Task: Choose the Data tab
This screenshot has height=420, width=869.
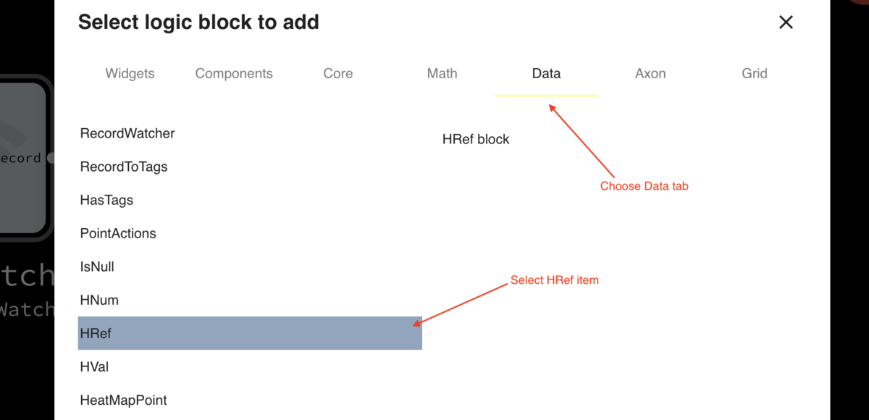Action: [x=546, y=73]
